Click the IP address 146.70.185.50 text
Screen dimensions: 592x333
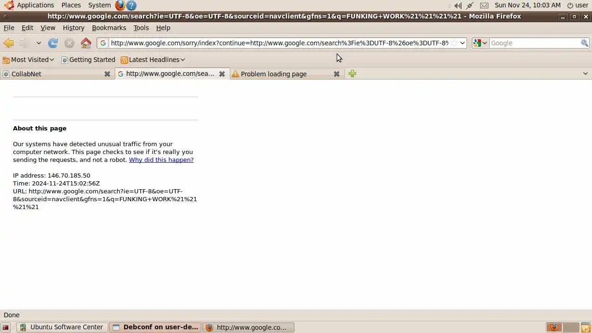51,175
